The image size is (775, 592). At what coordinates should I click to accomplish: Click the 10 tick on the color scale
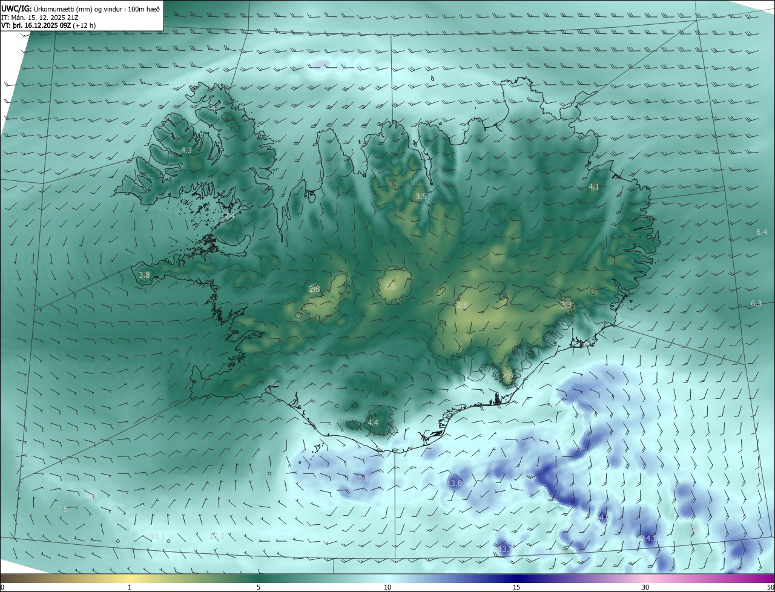(387, 587)
